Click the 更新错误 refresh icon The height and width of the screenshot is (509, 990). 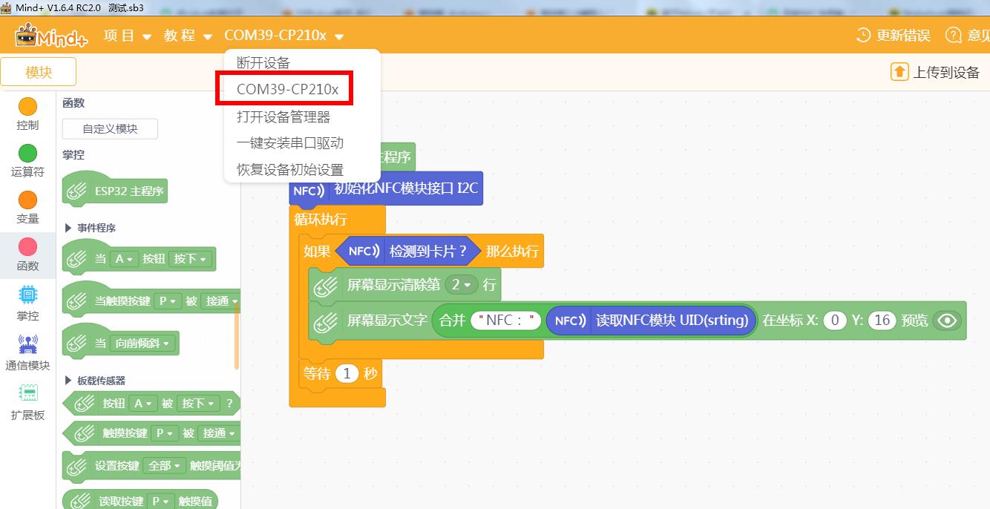click(864, 35)
